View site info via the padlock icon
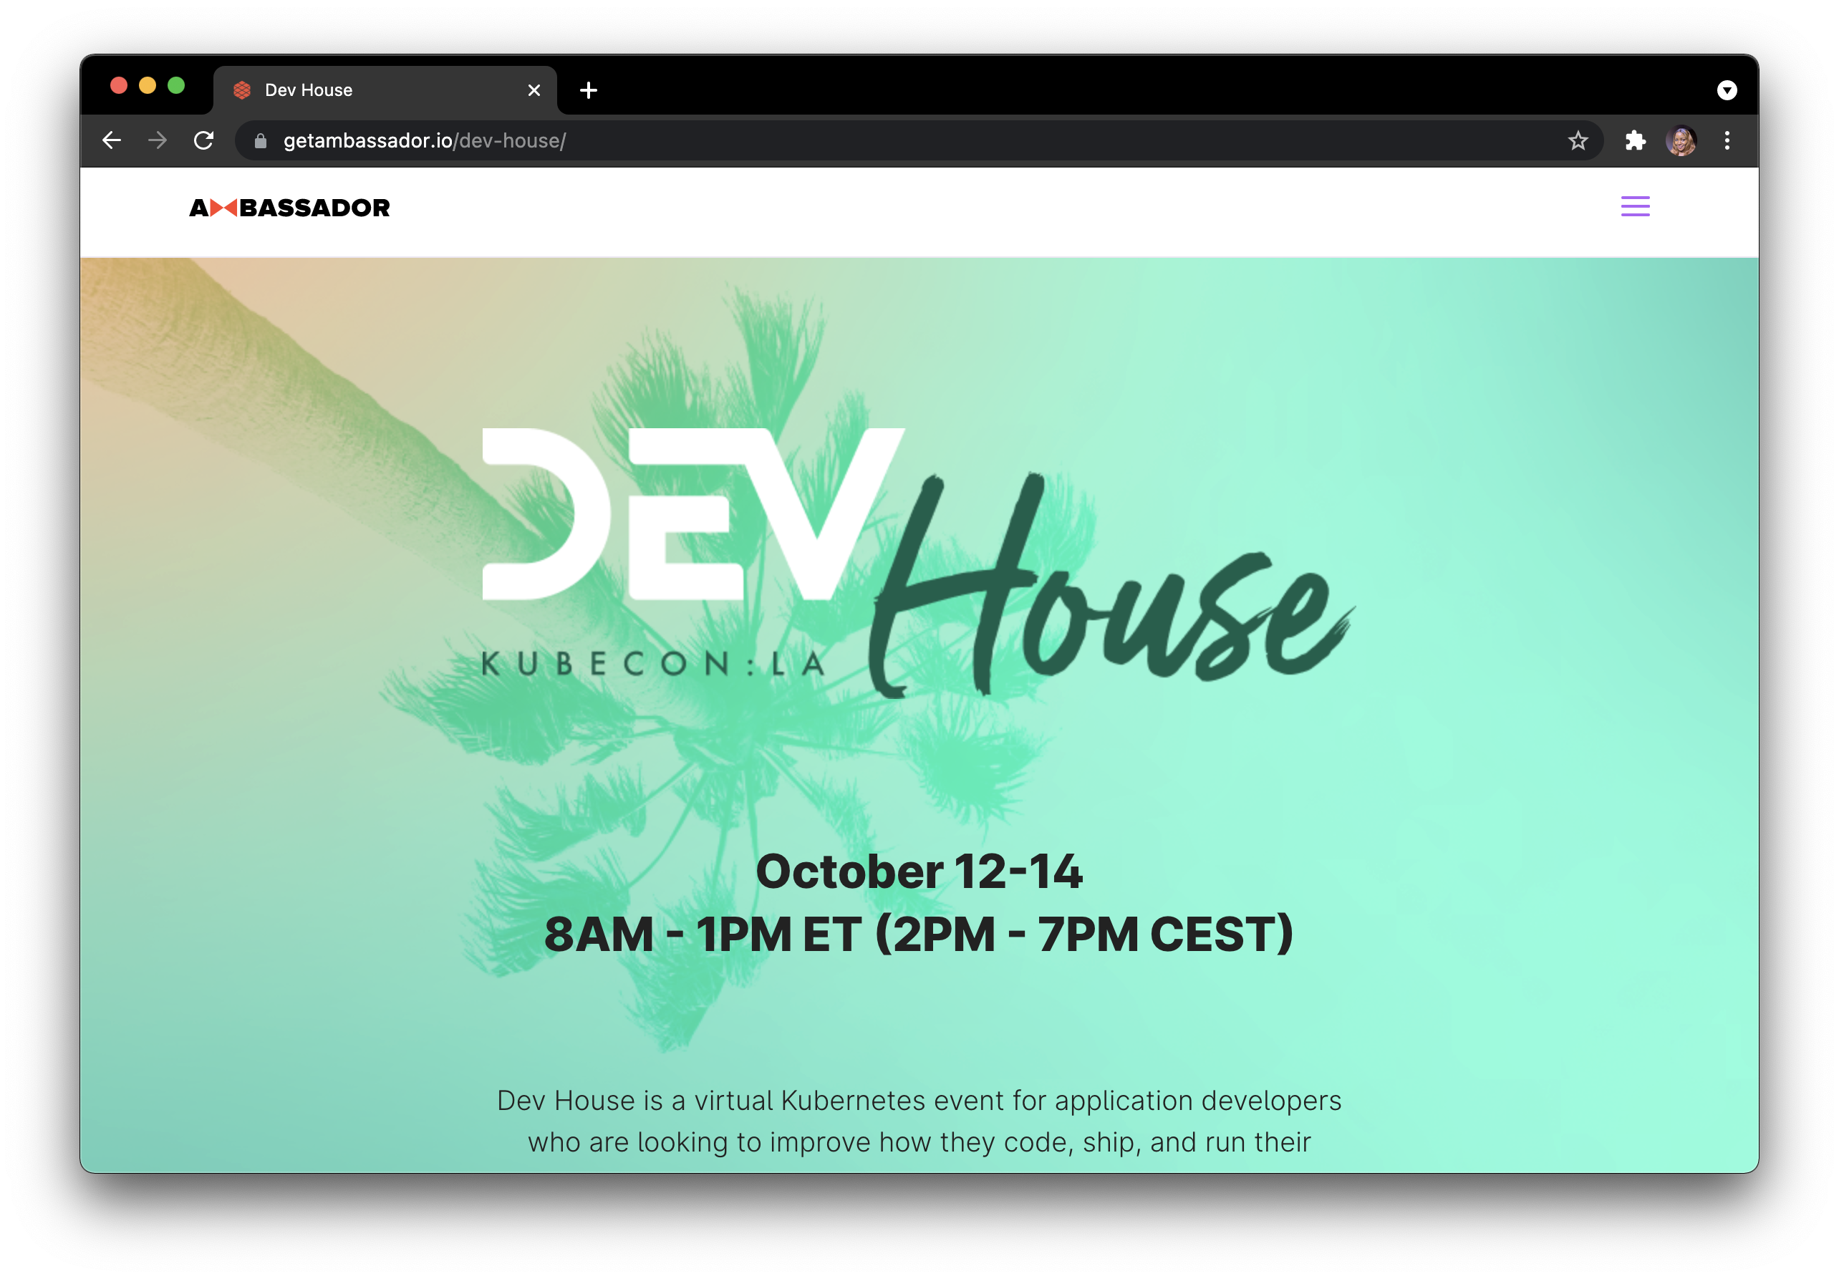This screenshot has height=1279, width=1839. click(261, 141)
